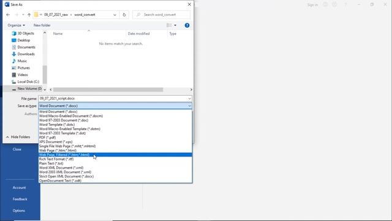Choose XPS Document (*.xps)
392x221 pixels.
[115, 142]
